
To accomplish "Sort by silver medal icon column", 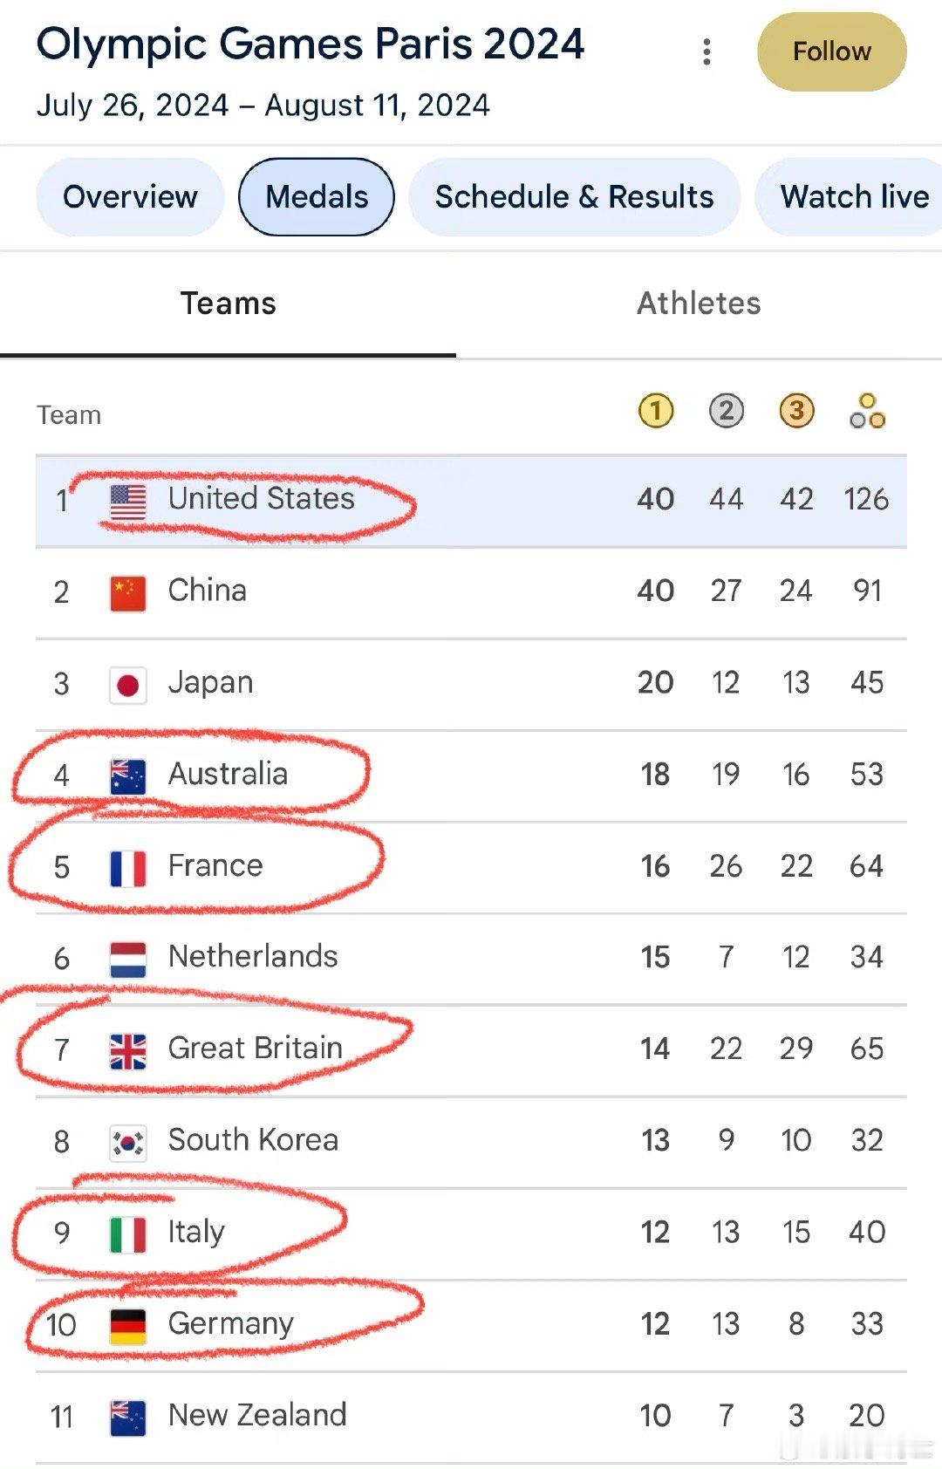I will click(726, 411).
